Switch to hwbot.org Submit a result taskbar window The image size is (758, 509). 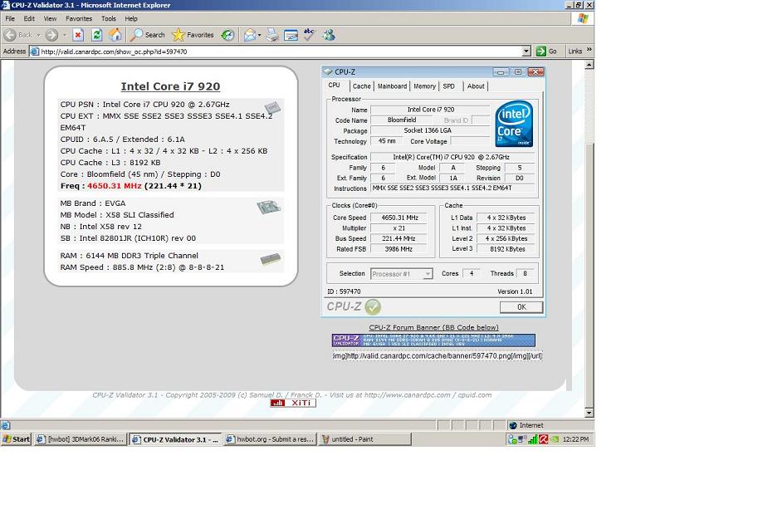coord(270,439)
